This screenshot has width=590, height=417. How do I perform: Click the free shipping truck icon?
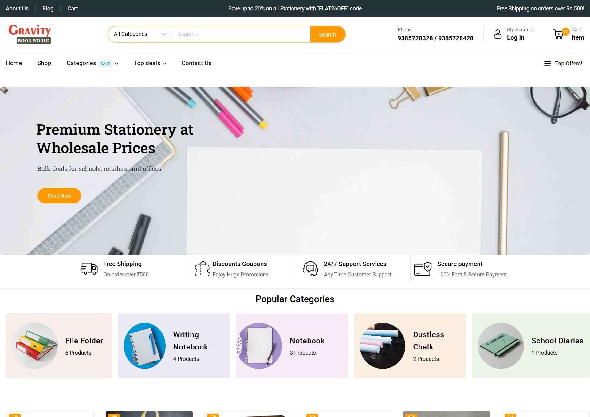89,268
